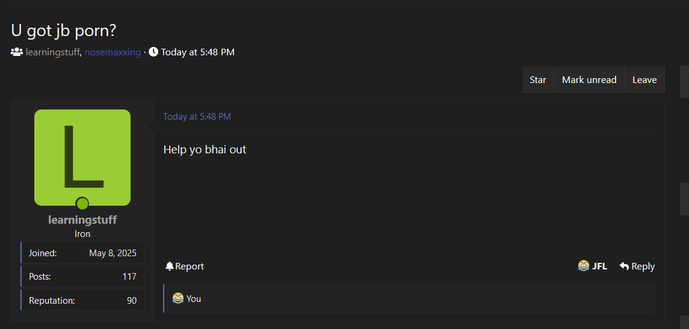Screen dimensions: 689x329
Task: Click the laughing emoji beside You
Action: point(178,299)
